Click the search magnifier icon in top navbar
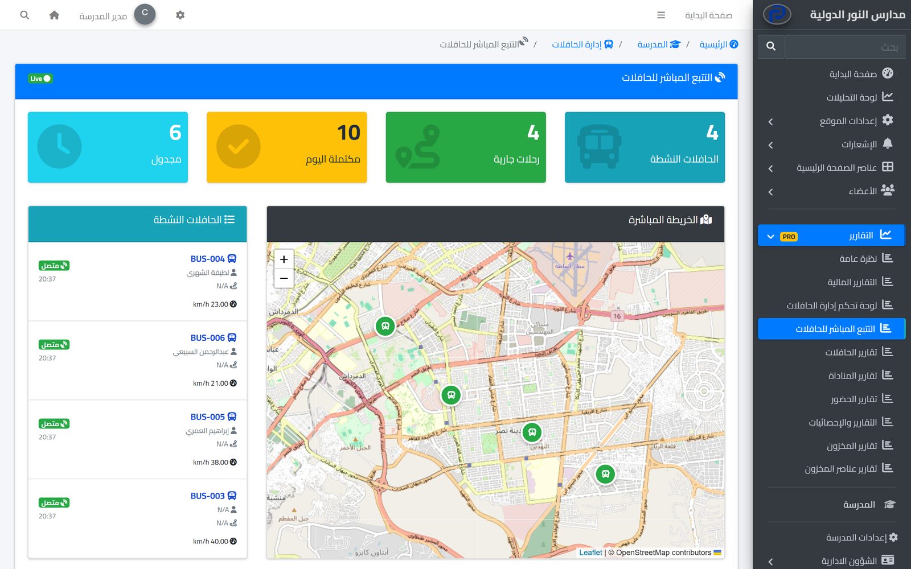 (x=24, y=15)
